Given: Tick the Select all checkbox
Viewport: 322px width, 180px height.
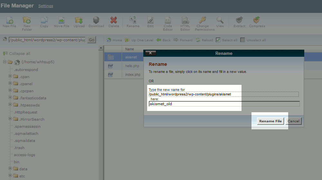Looking at the screenshot, I should pos(218,40).
